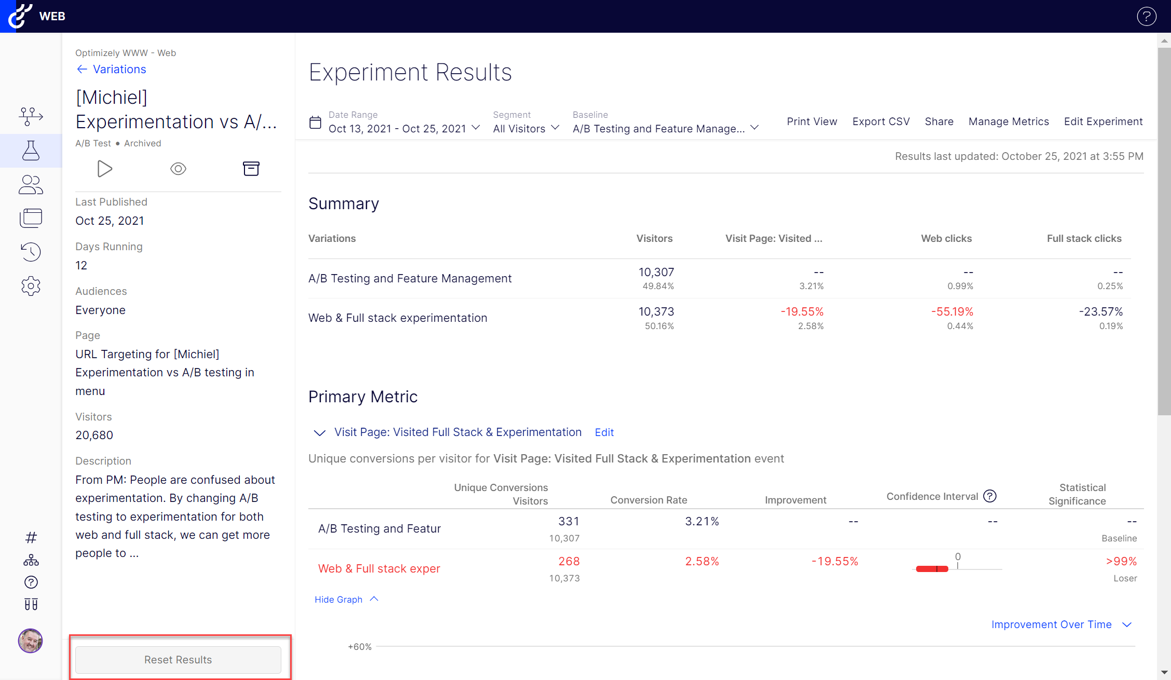Click the red confidence interval bar
Image resolution: width=1171 pixels, height=680 pixels.
(x=932, y=569)
